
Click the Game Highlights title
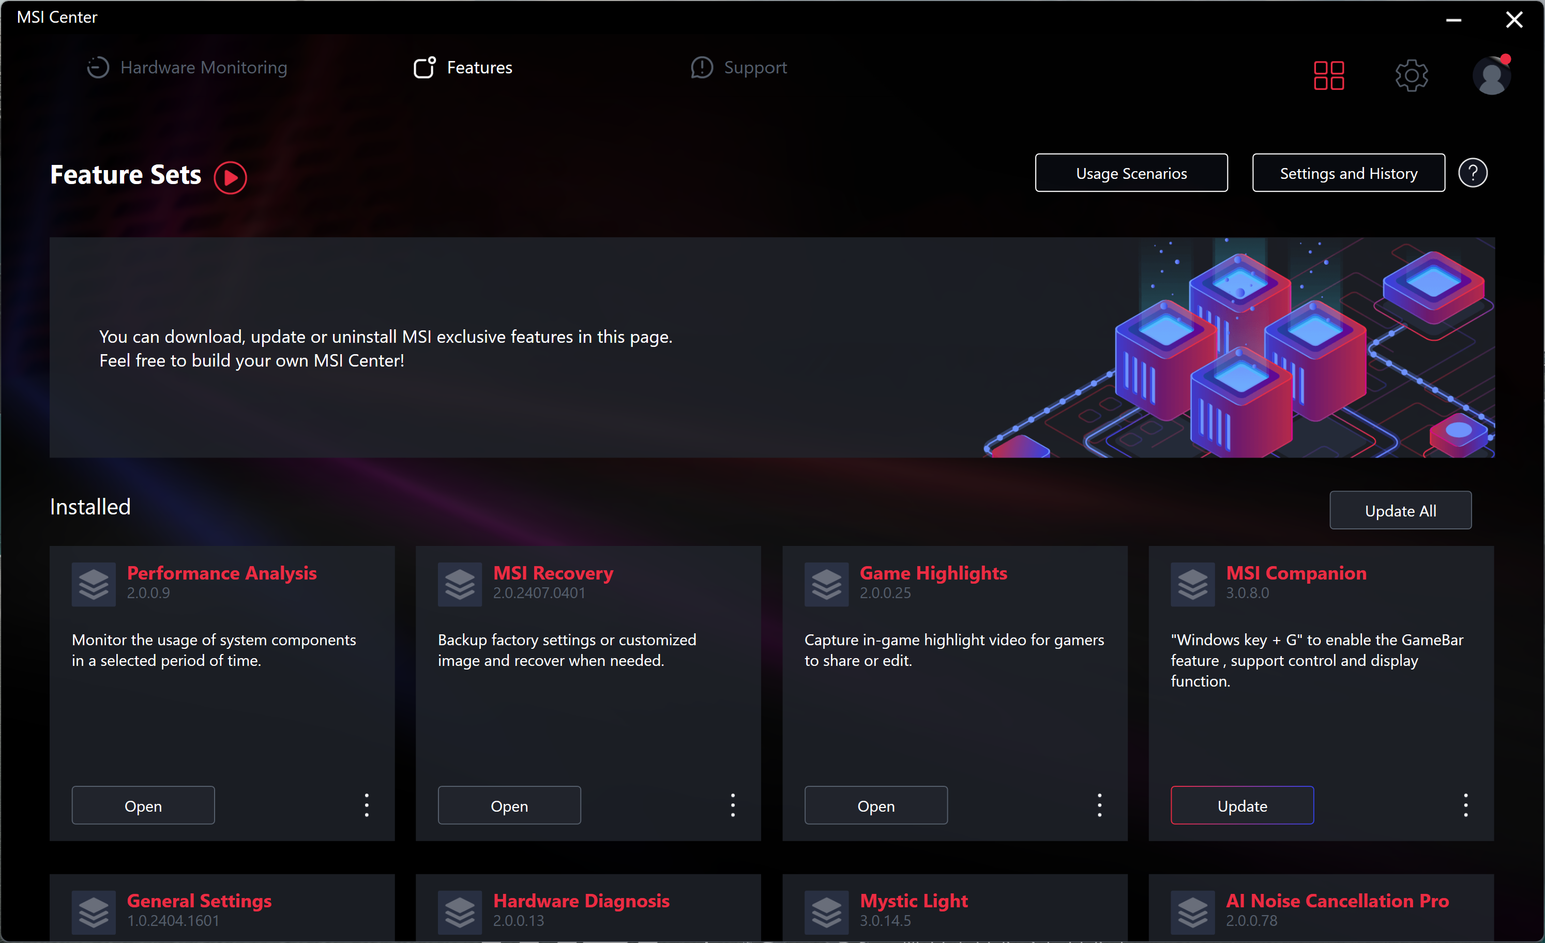[x=933, y=573]
